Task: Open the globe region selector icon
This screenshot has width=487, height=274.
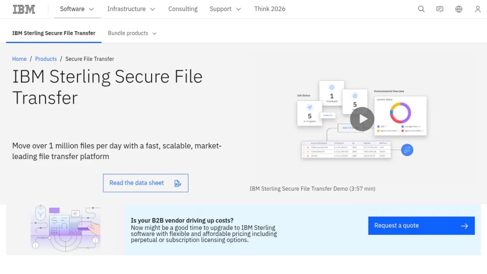Action: click(x=459, y=9)
